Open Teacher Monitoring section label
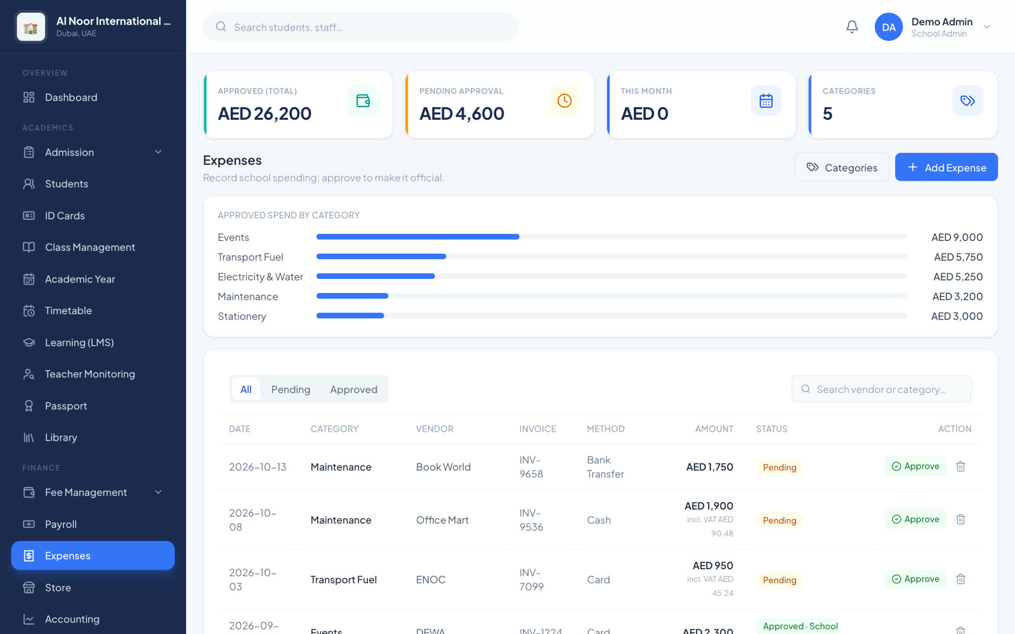This screenshot has width=1015, height=634. [90, 374]
